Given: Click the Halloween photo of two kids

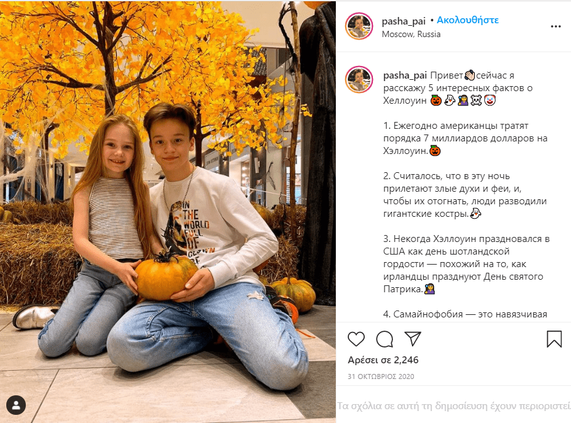Looking at the screenshot, I should 168,211.
